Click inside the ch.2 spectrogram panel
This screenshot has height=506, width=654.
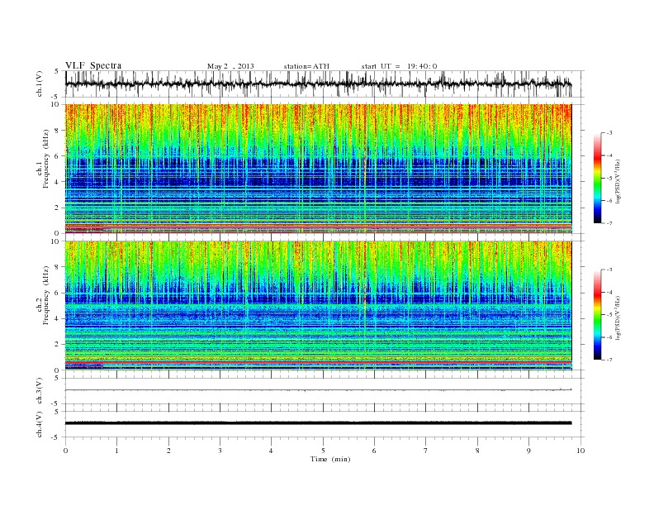click(318, 305)
